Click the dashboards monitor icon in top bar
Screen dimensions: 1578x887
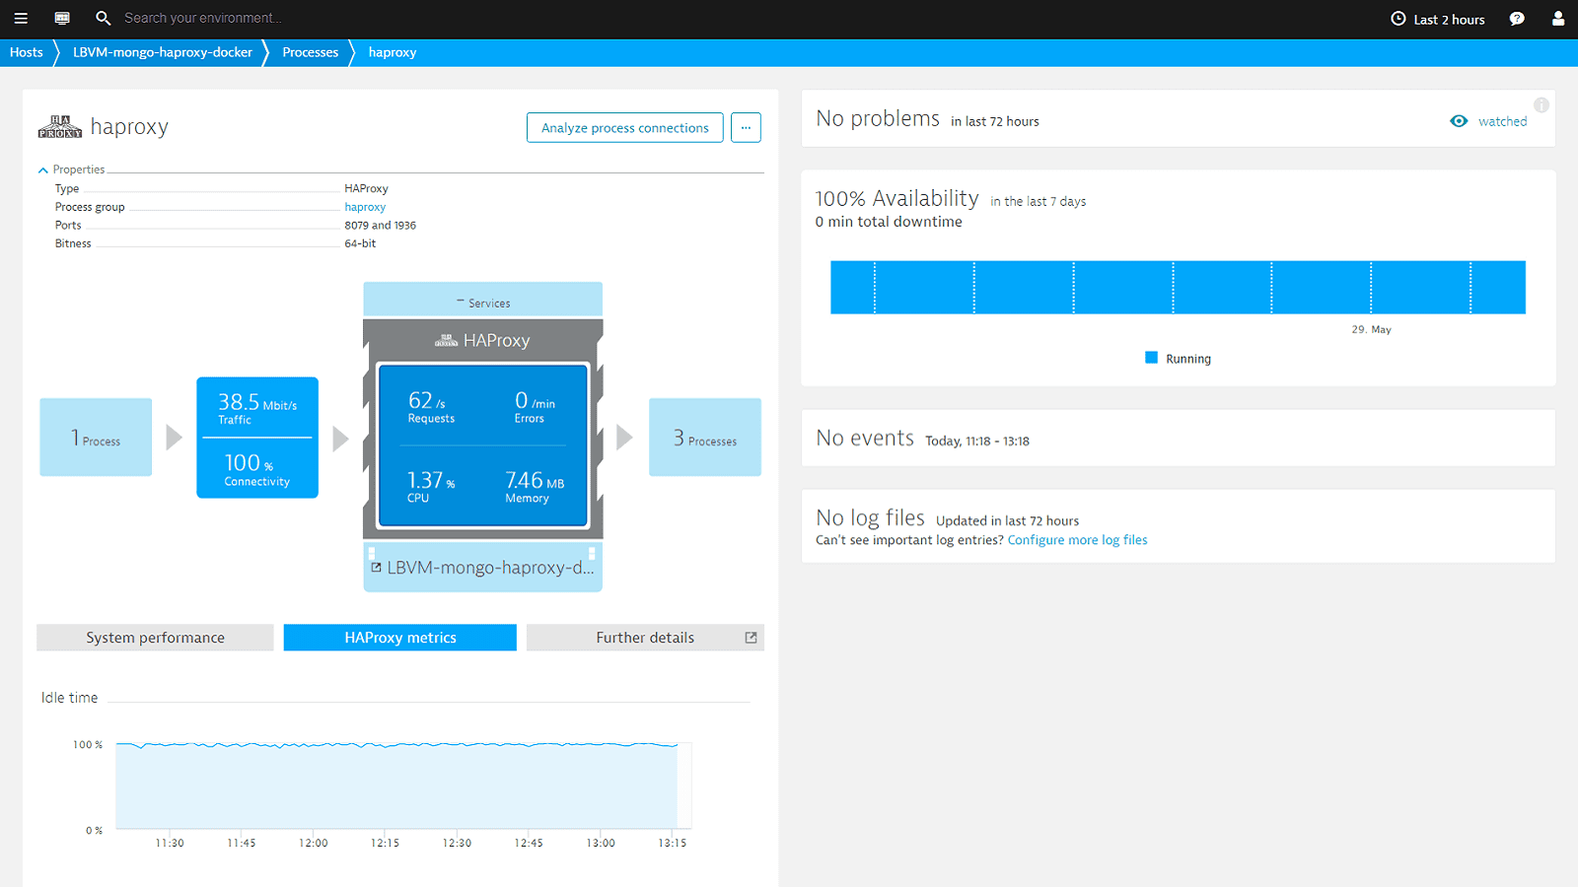[62, 19]
